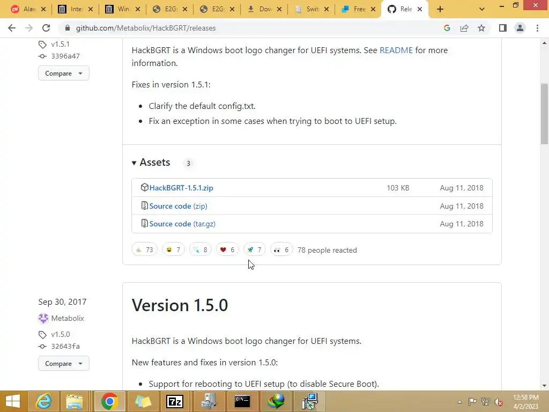This screenshot has height=412, width=549.
Task: Reload the GitHub releases page
Action: pos(46,28)
